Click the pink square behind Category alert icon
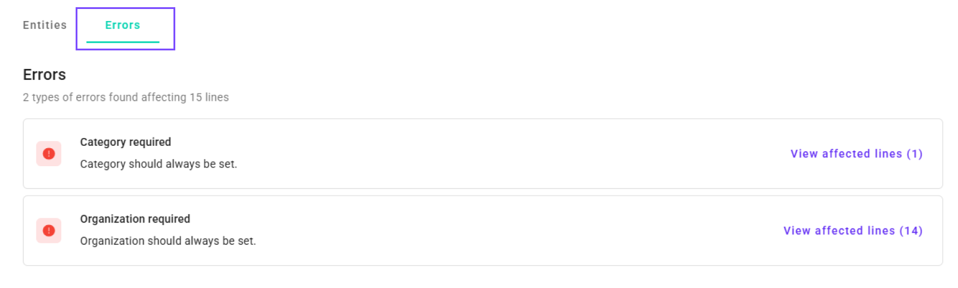 pos(49,154)
